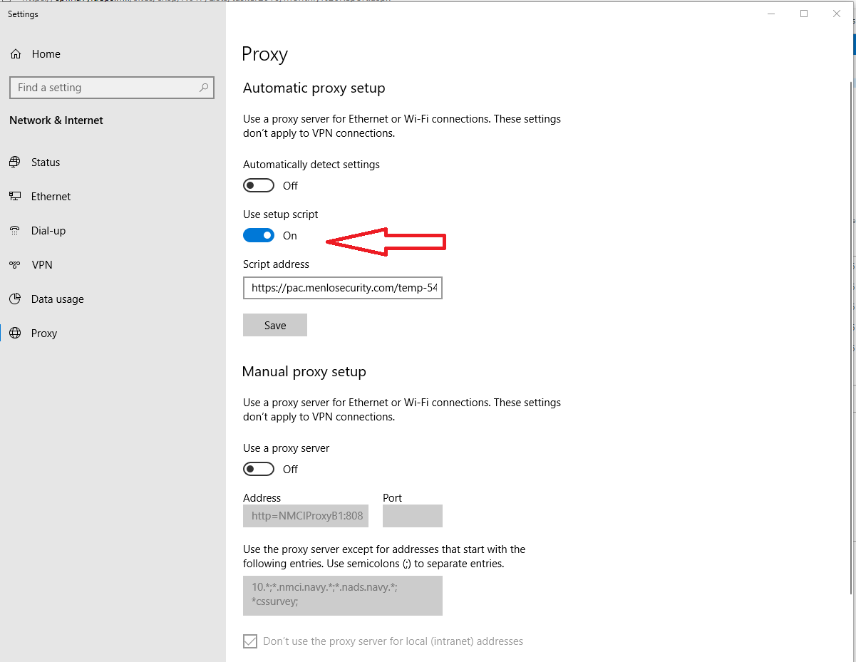Click the Script address label
Image resolution: width=856 pixels, height=662 pixels.
(x=276, y=264)
